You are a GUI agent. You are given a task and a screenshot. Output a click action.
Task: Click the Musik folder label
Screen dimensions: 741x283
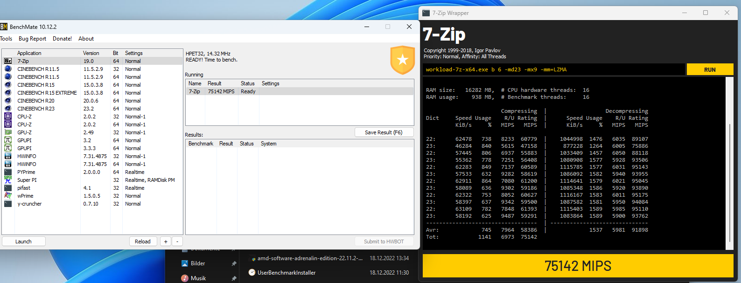point(198,278)
